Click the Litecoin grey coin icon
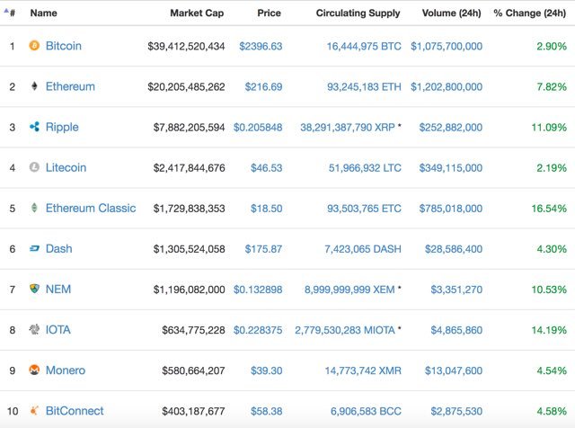The image size is (575, 428). point(34,167)
